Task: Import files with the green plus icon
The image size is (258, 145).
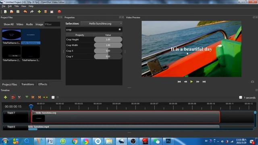Action: click(x=39, y=12)
